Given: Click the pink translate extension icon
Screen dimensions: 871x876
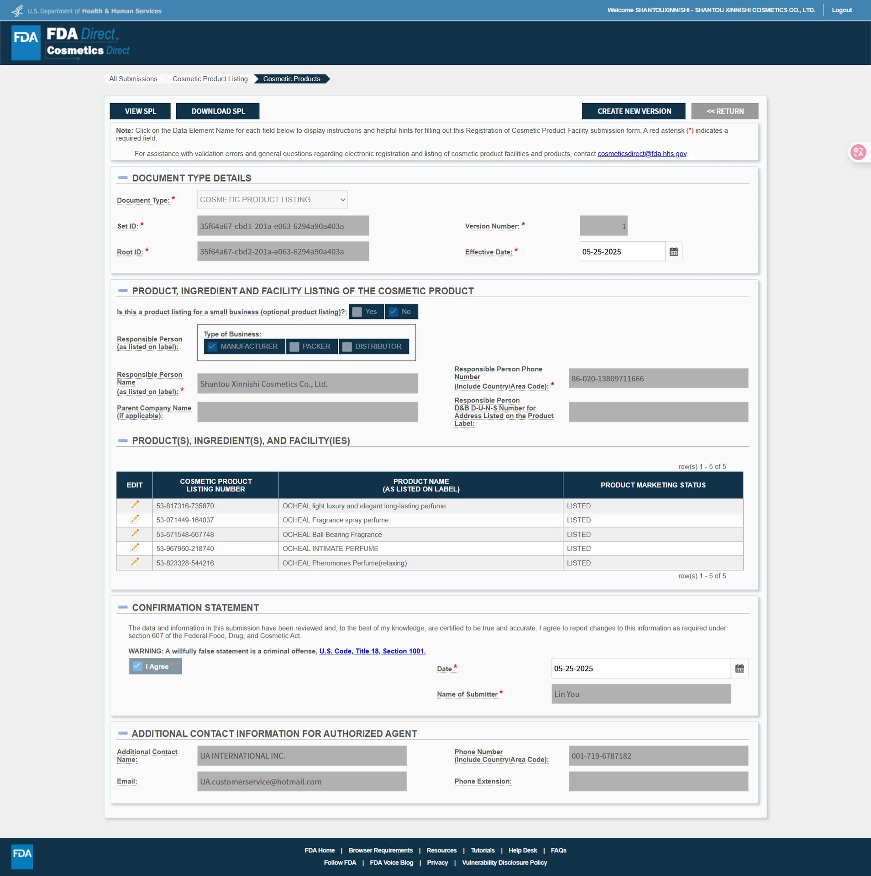Looking at the screenshot, I should pos(858,152).
